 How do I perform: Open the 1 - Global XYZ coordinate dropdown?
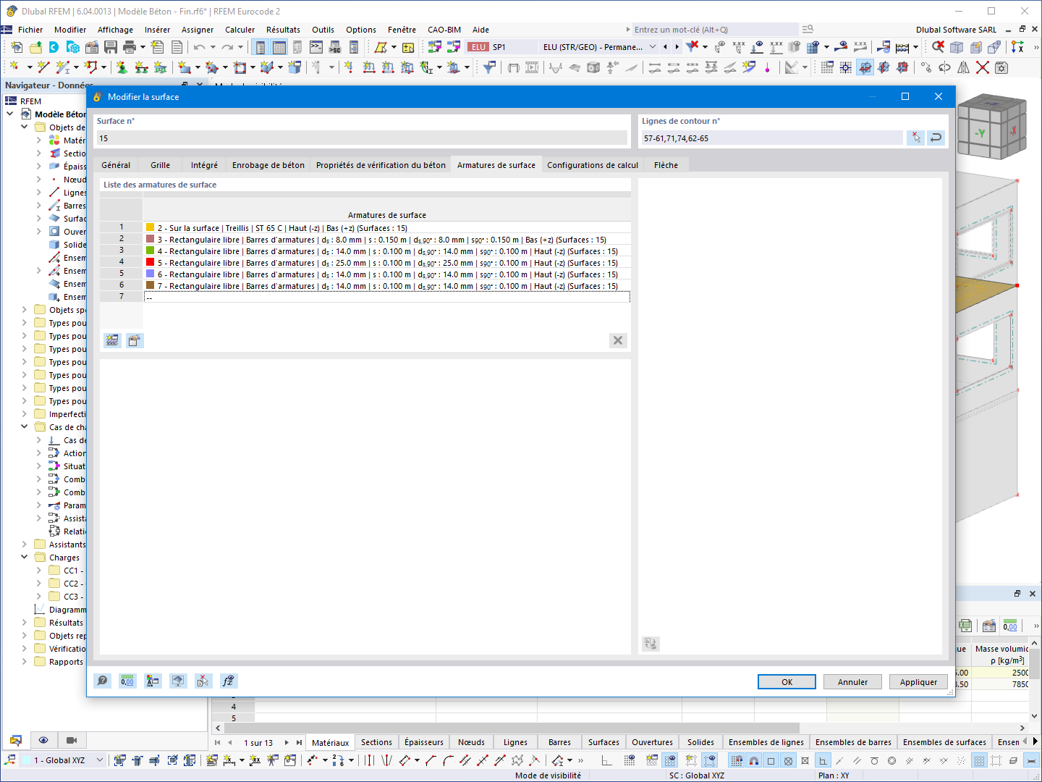pyautogui.click(x=100, y=760)
